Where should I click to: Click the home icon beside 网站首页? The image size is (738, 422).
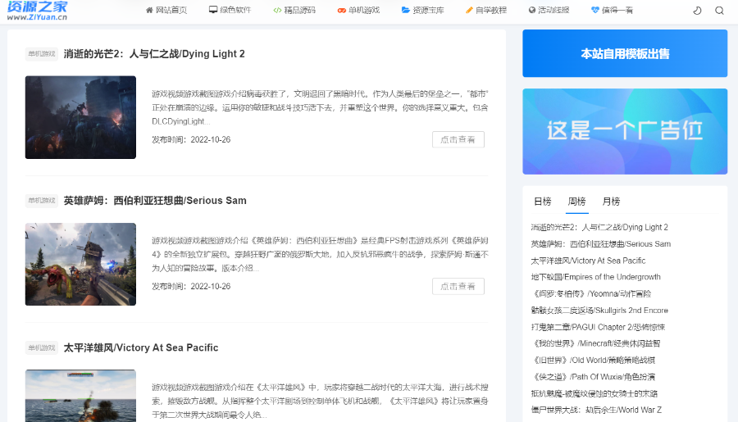pyautogui.click(x=149, y=10)
